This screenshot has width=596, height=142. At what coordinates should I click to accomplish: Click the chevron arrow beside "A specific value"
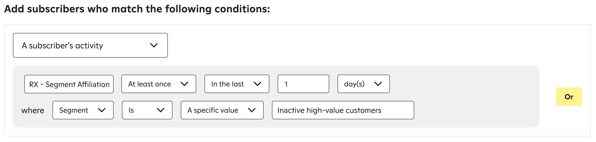252,110
